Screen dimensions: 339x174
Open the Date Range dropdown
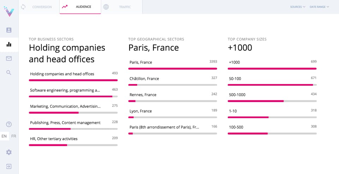click(319, 7)
